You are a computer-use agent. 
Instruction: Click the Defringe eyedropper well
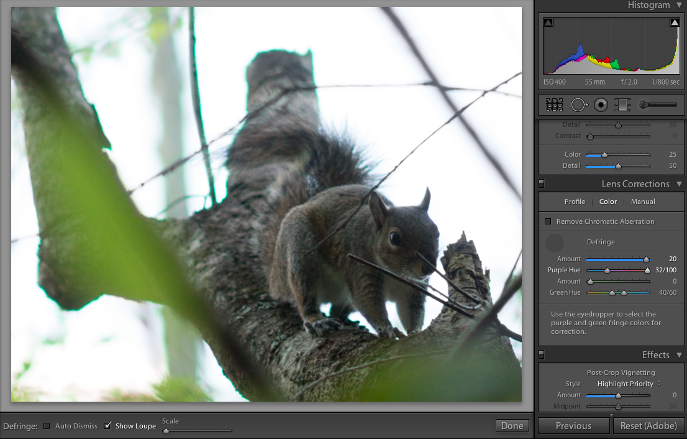click(554, 243)
